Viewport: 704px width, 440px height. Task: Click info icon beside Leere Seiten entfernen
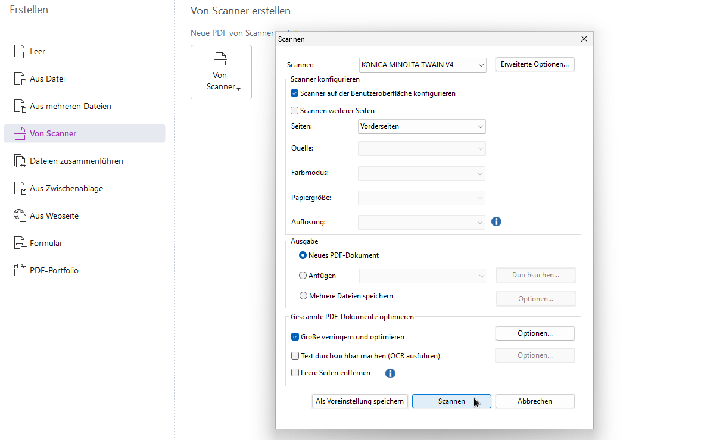pos(390,373)
